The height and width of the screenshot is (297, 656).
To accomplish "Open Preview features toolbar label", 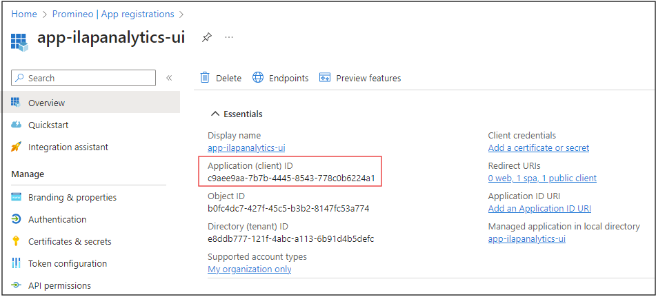I will point(368,78).
